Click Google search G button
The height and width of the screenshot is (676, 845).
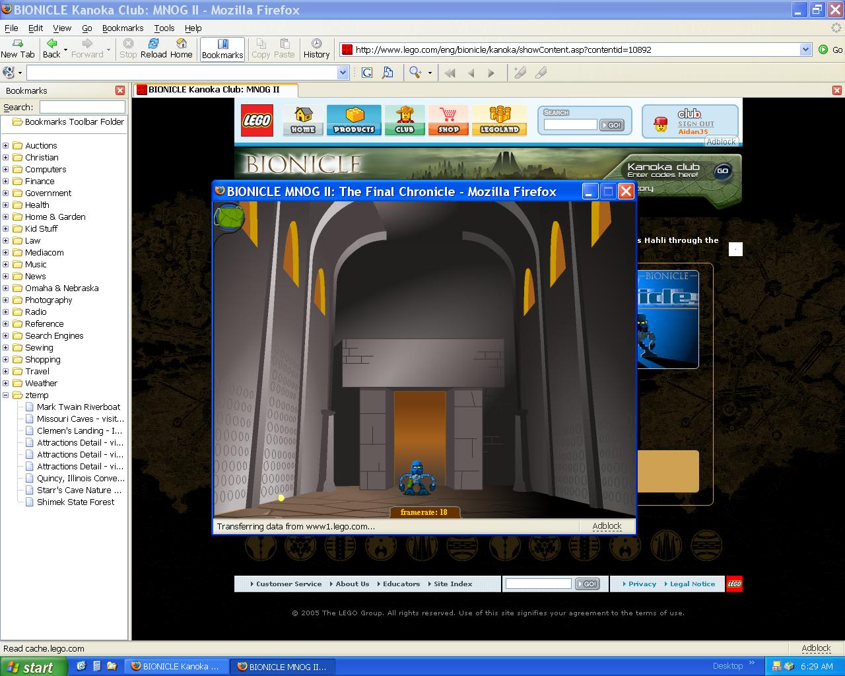coord(367,73)
